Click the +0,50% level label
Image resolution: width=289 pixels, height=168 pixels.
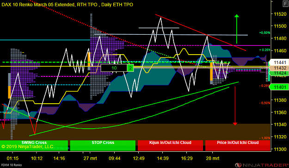pos(264,33)
